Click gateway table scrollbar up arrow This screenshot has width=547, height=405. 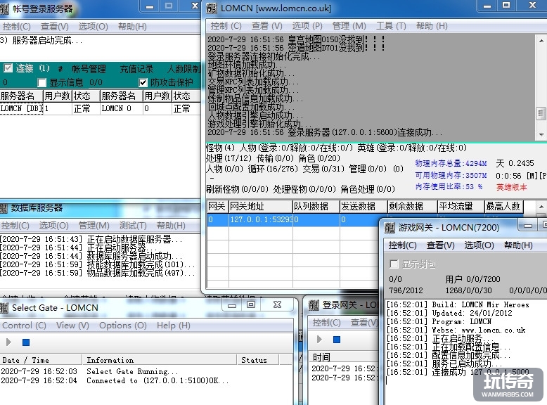(x=541, y=206)
